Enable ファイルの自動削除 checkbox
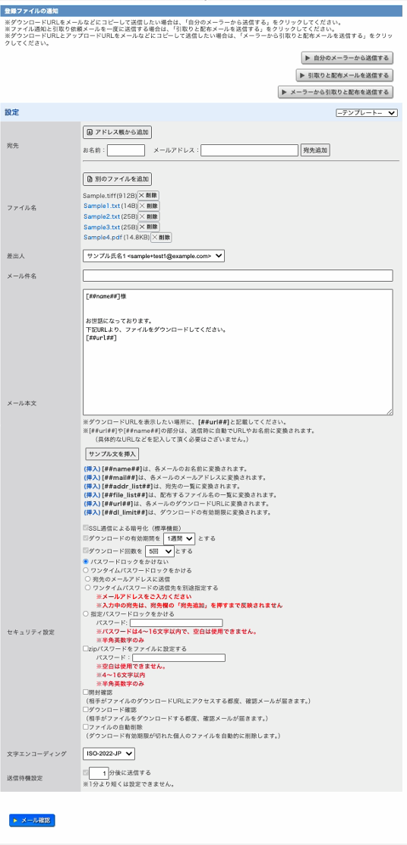The height and width of the screenshot is (845, 407). click(86, 727)
